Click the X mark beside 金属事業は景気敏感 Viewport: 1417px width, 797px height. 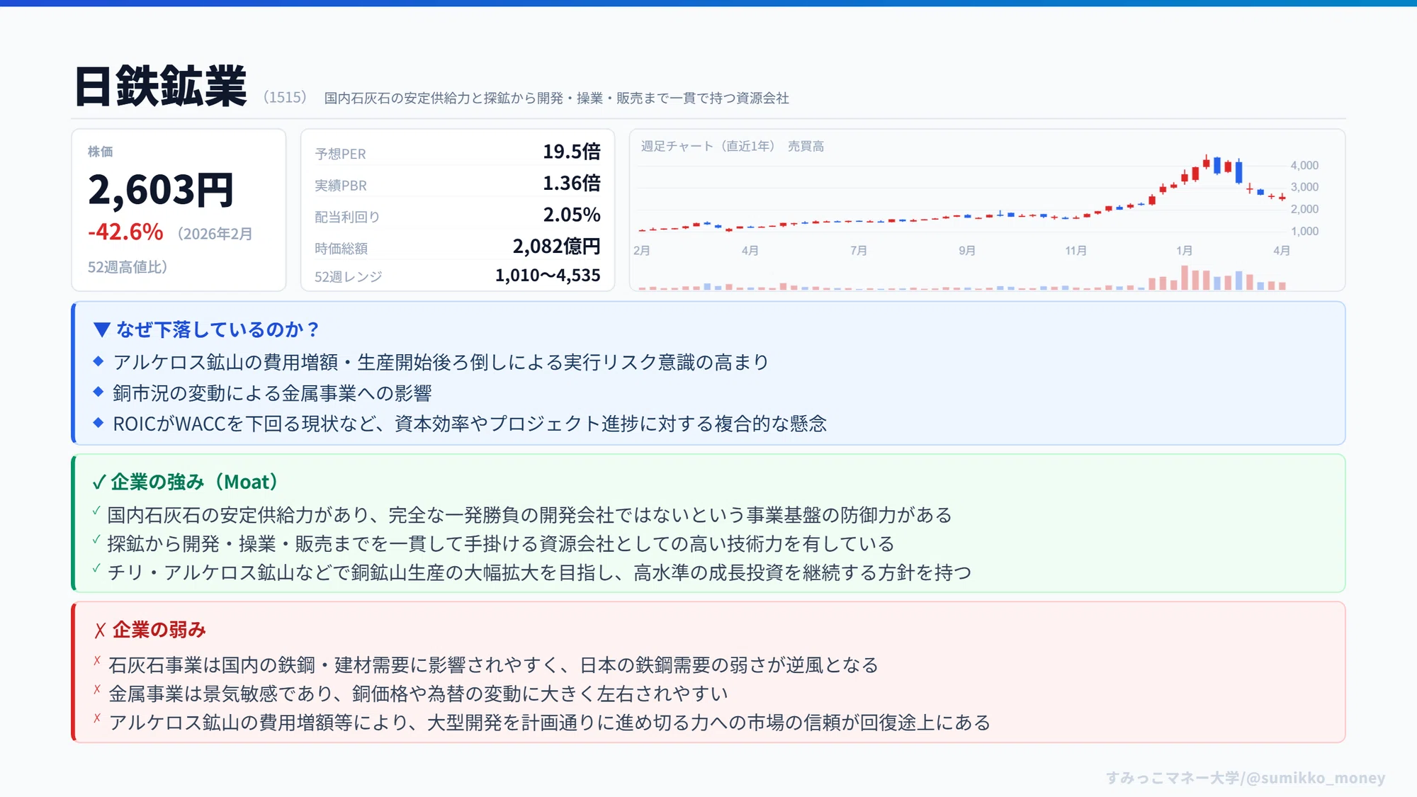(97, 689)
